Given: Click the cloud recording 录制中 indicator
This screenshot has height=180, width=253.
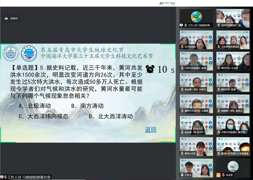Looking at the screenshot, I should pos(11,18).
